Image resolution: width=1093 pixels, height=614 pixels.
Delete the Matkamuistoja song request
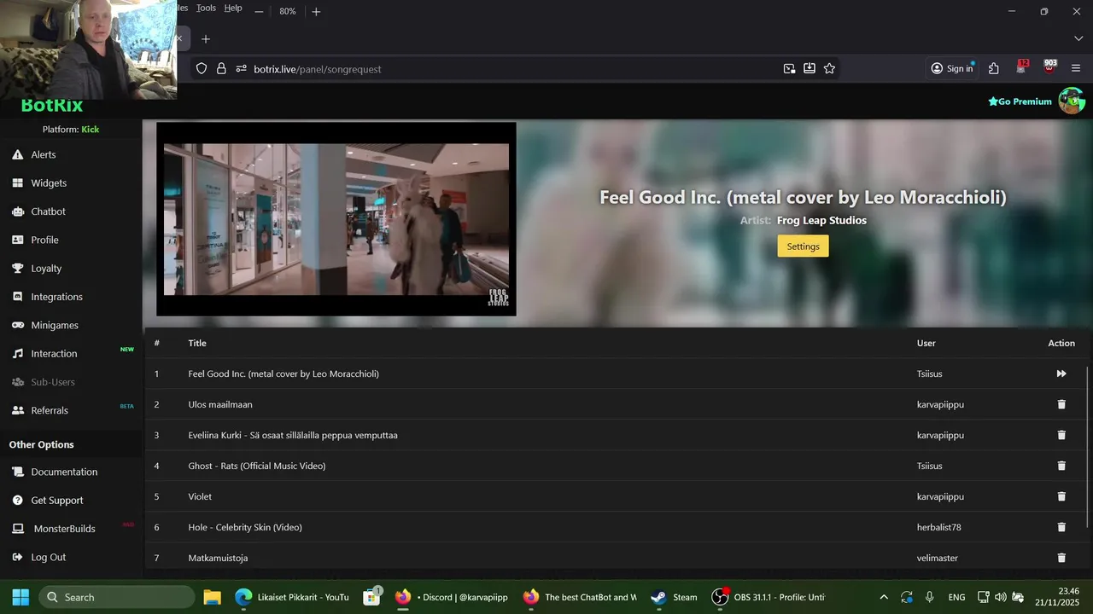(1061, 558)
